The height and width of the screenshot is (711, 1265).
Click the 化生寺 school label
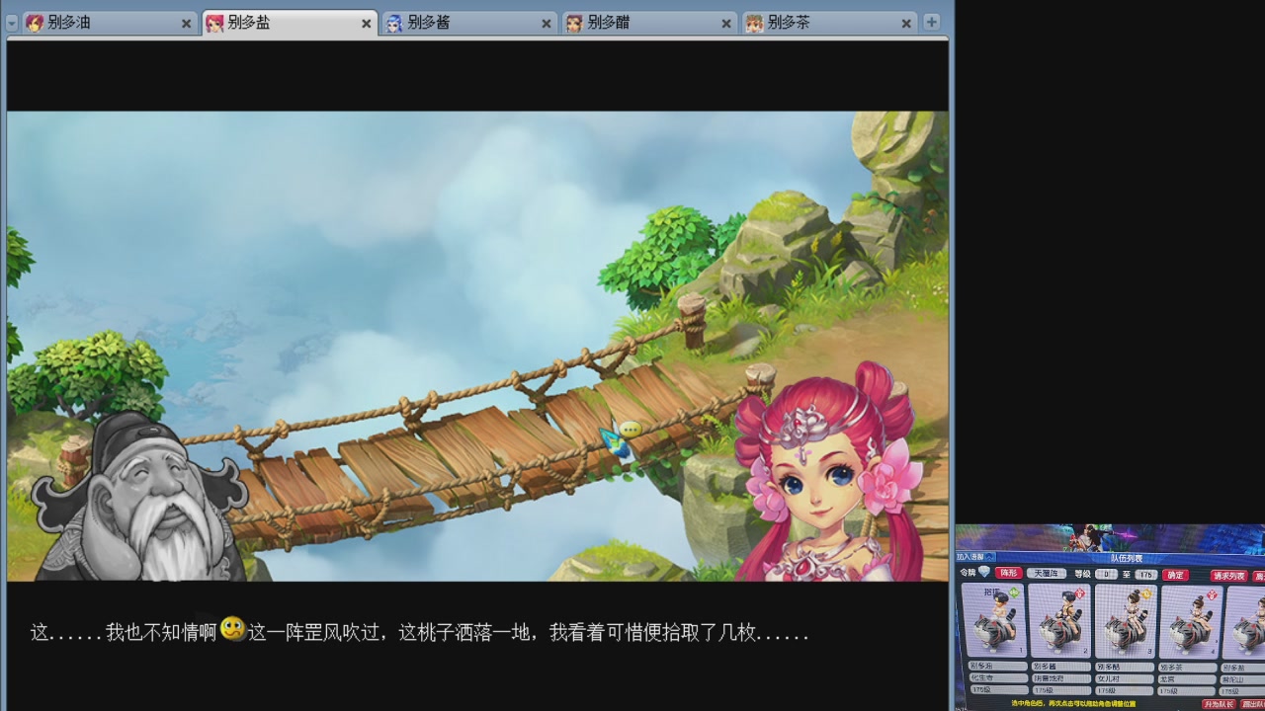[997, 678]
